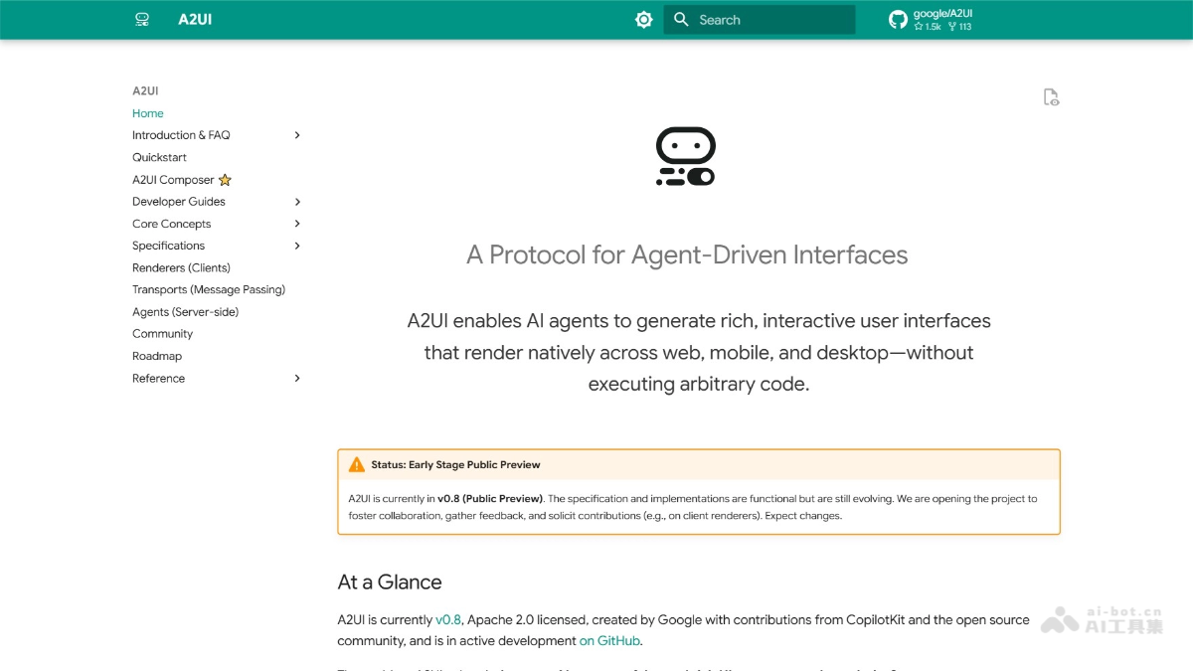This screenshot has width=1193, height=671.
Task: Click the A2UI robot logo in header
Action: [x=140, y=19]
